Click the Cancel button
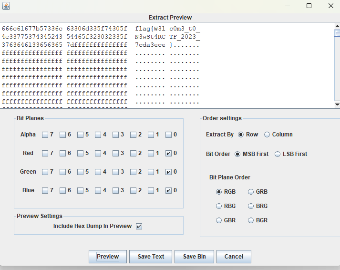Viewport: 340px width, 270px height. tap(234, 257)
